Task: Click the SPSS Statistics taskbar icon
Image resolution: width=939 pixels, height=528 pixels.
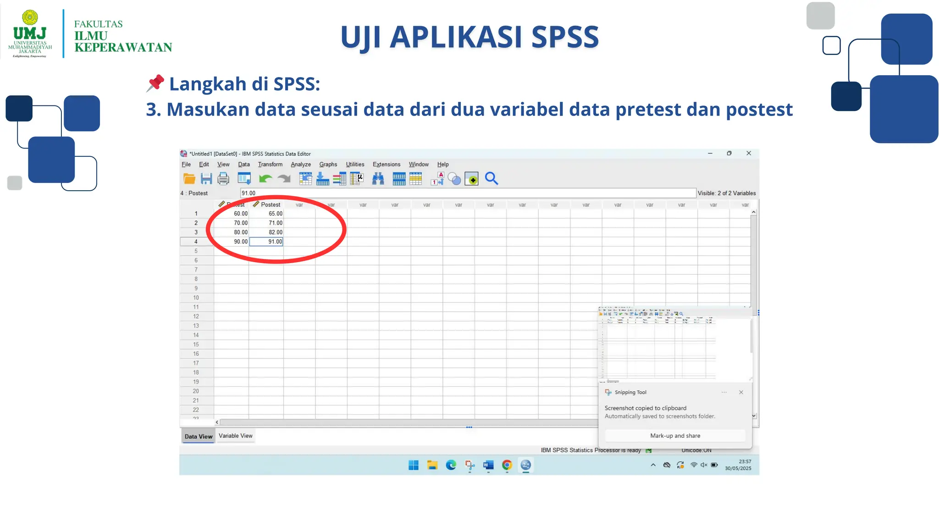Action: pyautogui.click(x=526, y=465)
